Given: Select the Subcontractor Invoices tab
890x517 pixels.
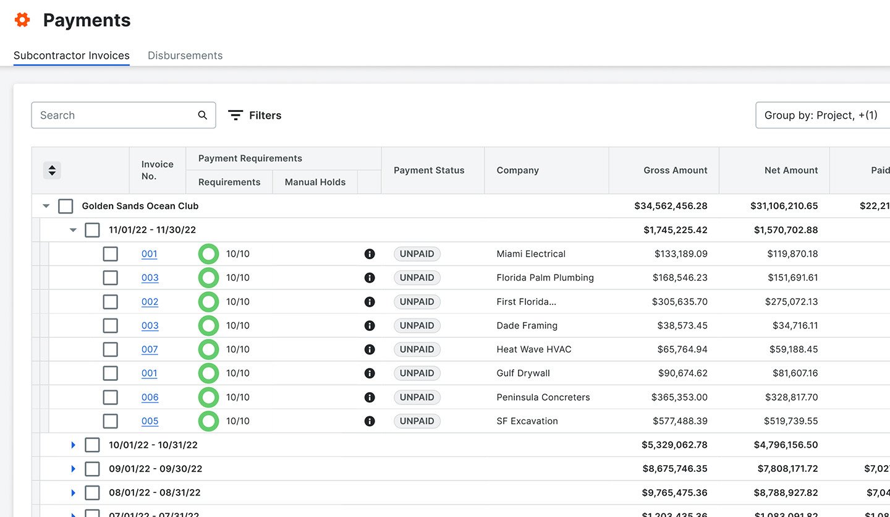Looking at the screenshot, I should pyautogui.click(x=71, y=55).
